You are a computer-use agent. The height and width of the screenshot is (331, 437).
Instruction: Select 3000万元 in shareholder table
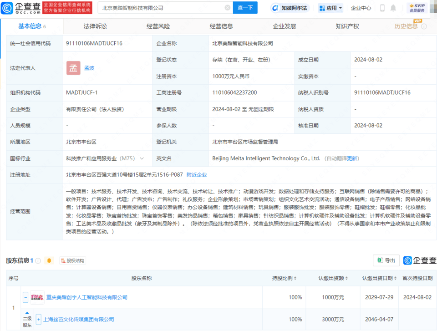333,319
